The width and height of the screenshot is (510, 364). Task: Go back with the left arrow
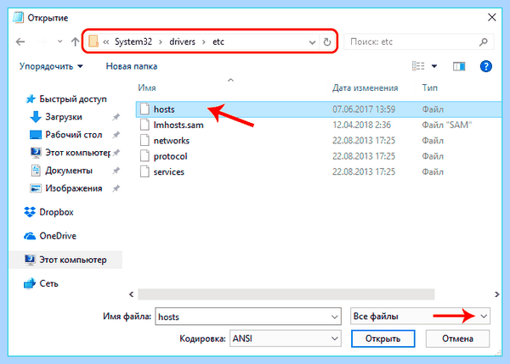click(20, 42)
